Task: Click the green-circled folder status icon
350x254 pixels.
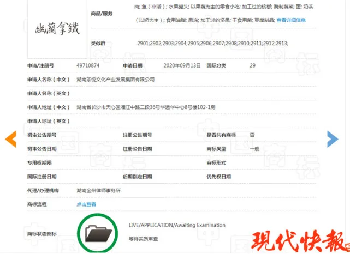Action: click(x=97, y=234)
